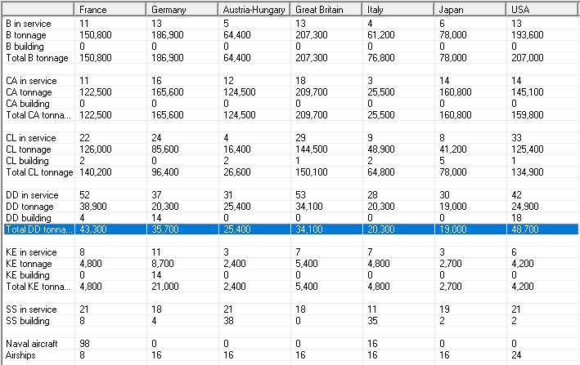Click USA Total CA tonnage 159,800

coord(528,115)
